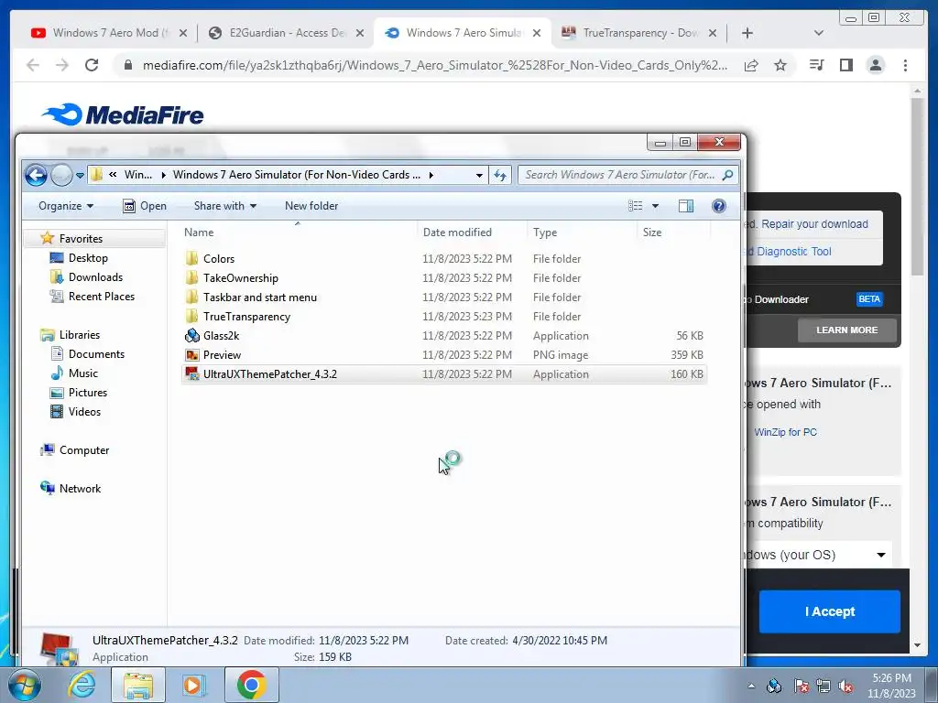
Task: Open the Documents library
Action: coord(96,354)
